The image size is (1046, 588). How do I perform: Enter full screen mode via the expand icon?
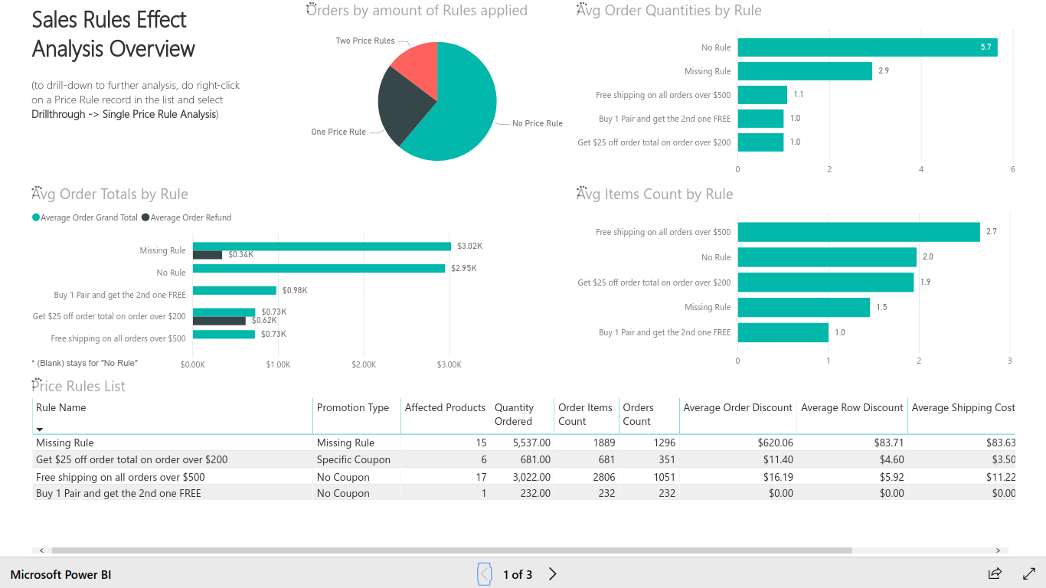tap(1029, 573)
